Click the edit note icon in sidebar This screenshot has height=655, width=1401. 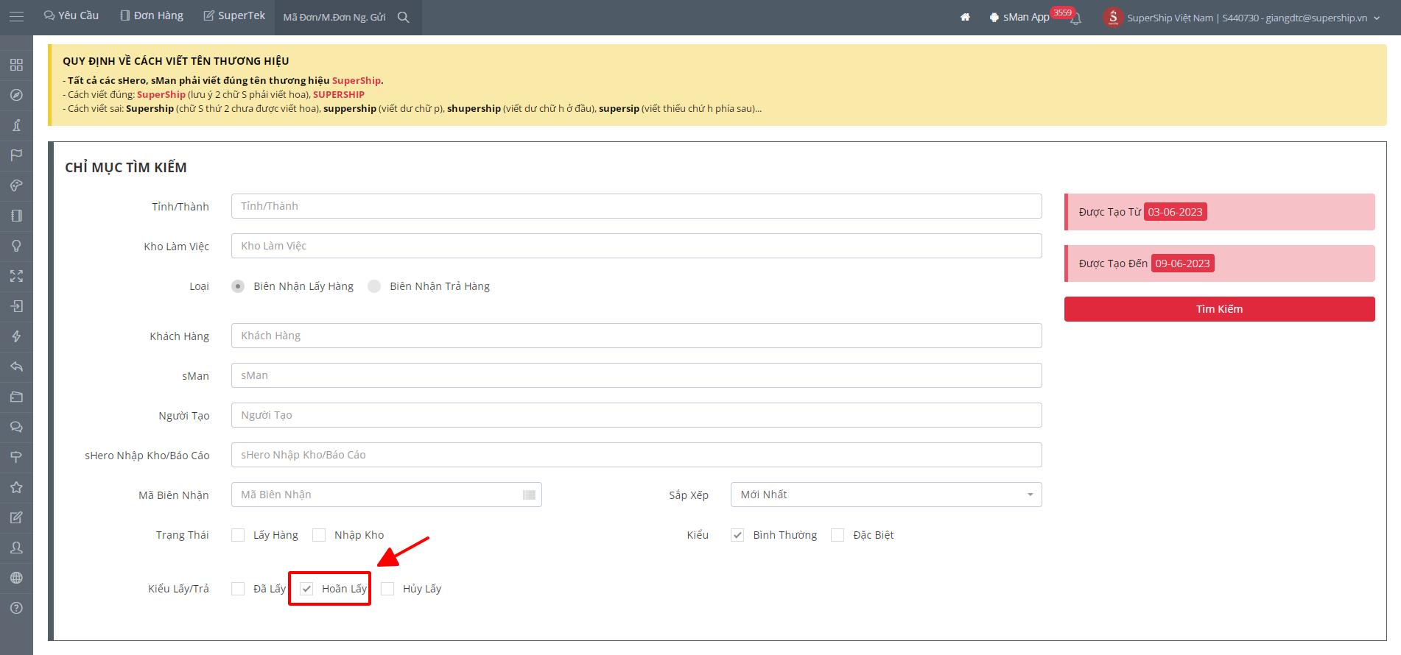click(16, 517)
